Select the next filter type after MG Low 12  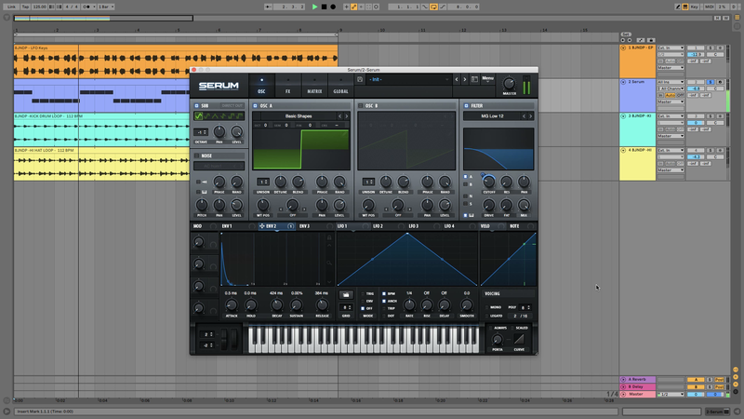click(530, 115)
